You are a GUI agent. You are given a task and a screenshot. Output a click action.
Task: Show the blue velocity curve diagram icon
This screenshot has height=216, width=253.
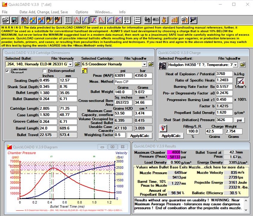[85, 20]
